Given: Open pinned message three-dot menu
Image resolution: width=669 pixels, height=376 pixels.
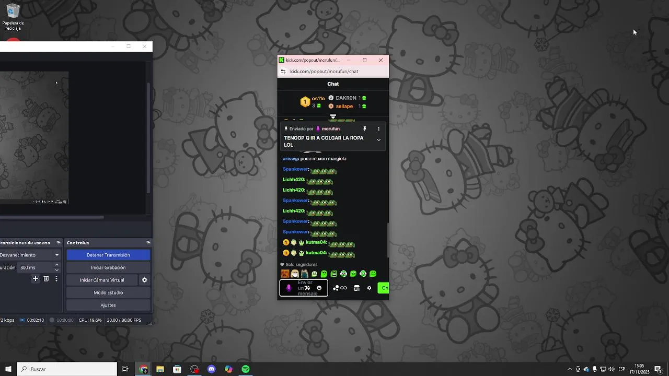Looking at the screenshot, I should pyautogui.click(x=378, y=128).
